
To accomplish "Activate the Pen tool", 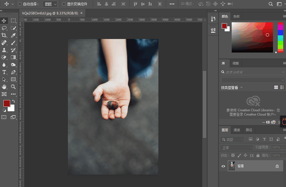I will point(13,72).
